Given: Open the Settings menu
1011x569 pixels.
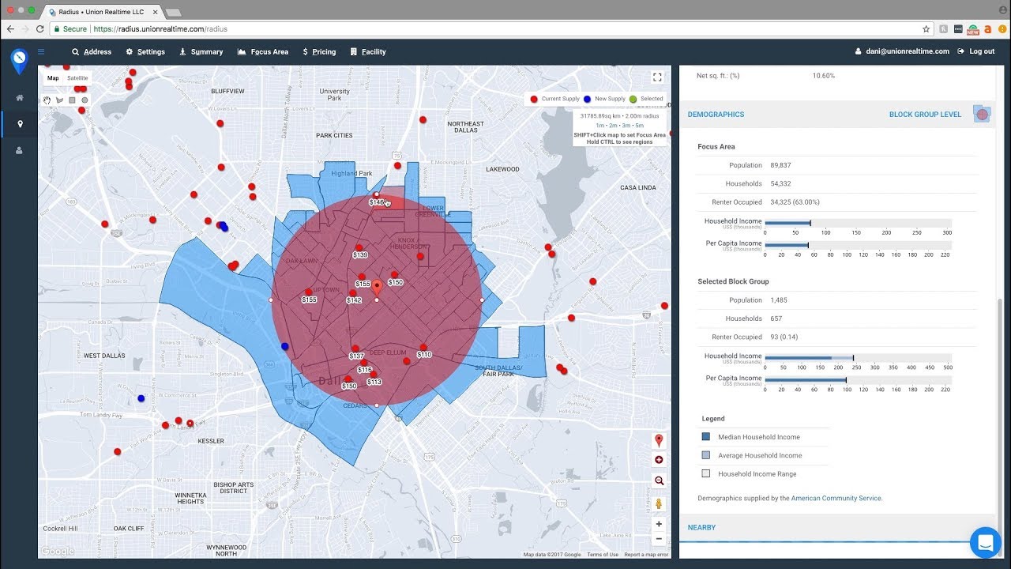Looking at the screenshot, I should (145, 52).
